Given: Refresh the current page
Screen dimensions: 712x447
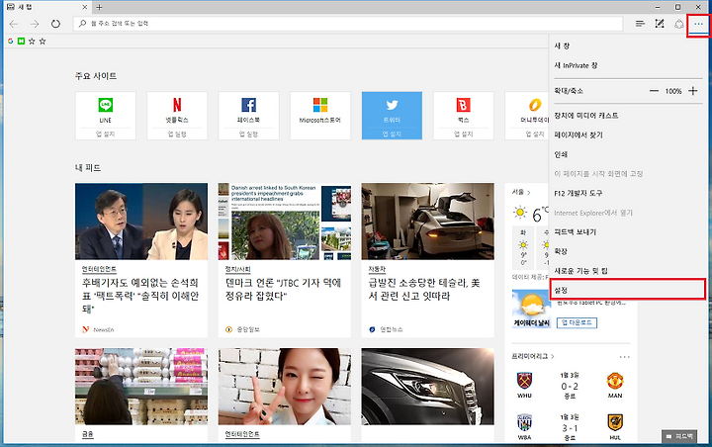Looking at the screenshot, I should click(x=55, y=24).
